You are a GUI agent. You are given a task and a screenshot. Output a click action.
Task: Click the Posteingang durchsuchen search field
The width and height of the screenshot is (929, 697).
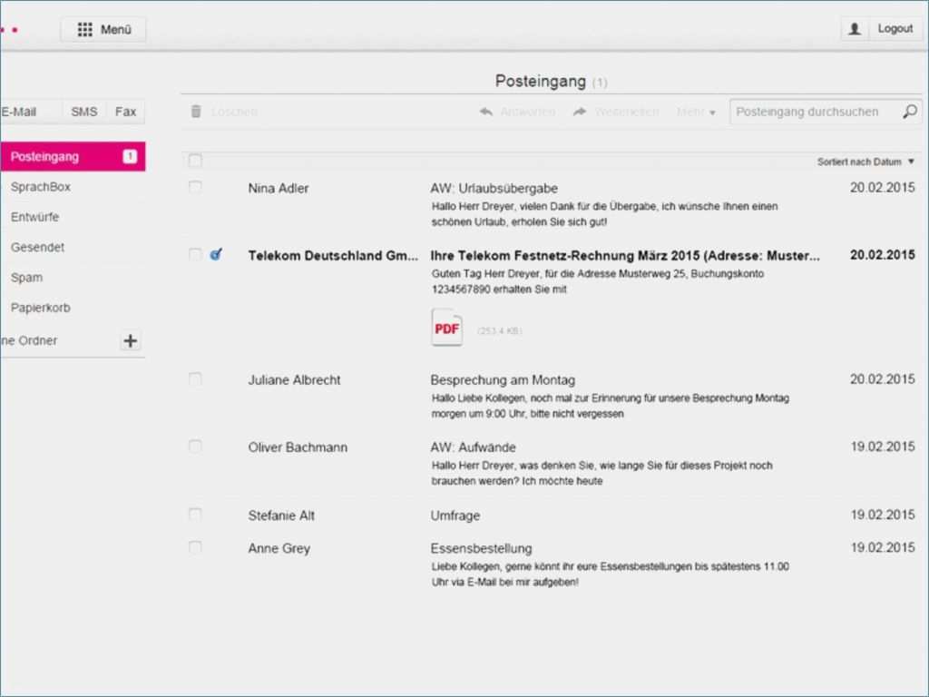(x=812, y=112)
